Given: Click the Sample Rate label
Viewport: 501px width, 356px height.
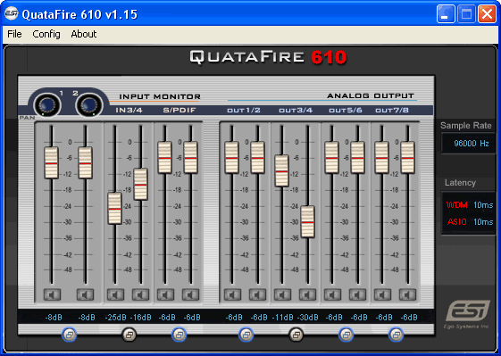Looking at the screenshot, I should (466, 126).
